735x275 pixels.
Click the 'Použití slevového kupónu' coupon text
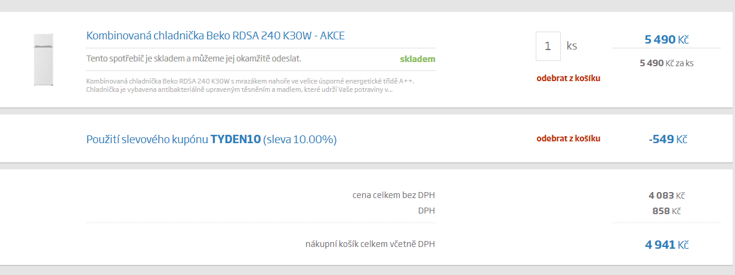[x=147, y=140]
